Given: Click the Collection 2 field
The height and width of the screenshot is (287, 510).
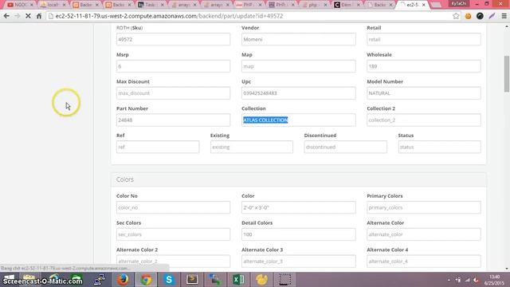Looking at the screenshot, I should (423, 120).
